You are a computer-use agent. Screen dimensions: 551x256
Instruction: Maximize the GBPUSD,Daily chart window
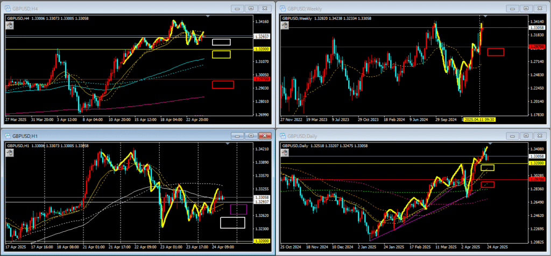click(526, 136)
